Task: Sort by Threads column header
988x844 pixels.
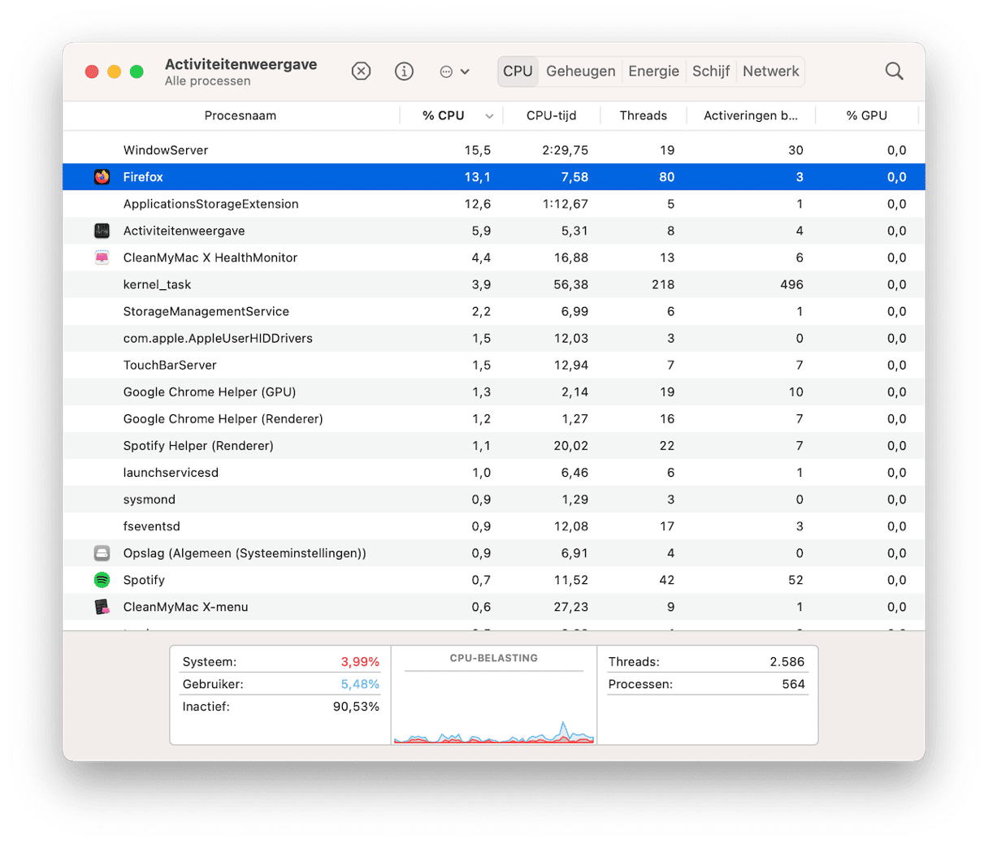Action: pos(643,115)
